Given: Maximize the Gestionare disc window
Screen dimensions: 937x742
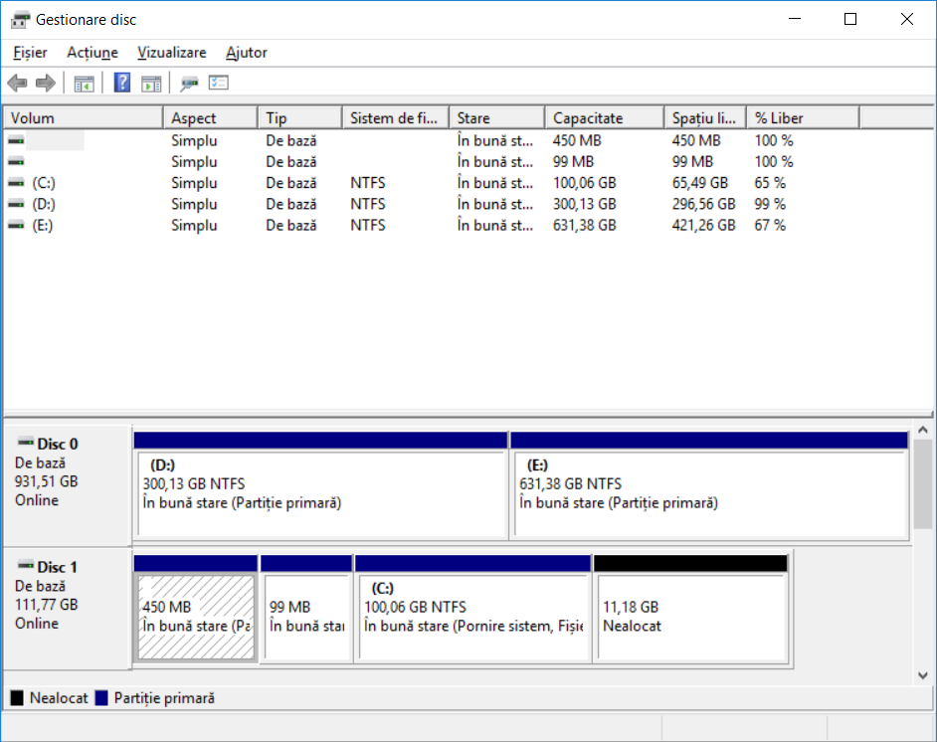Looking at the screenshot, I should coord(850,19).
